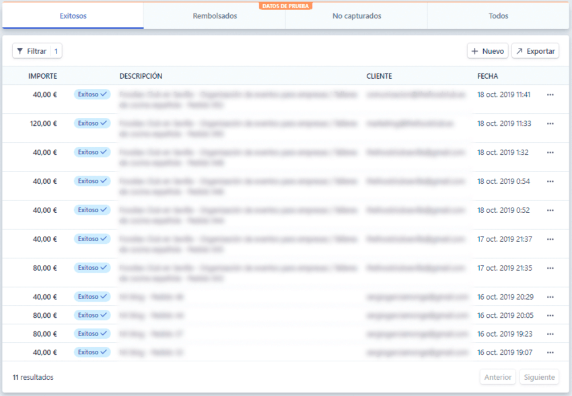Go to previous page with Anterior

[x=498, y=377]
